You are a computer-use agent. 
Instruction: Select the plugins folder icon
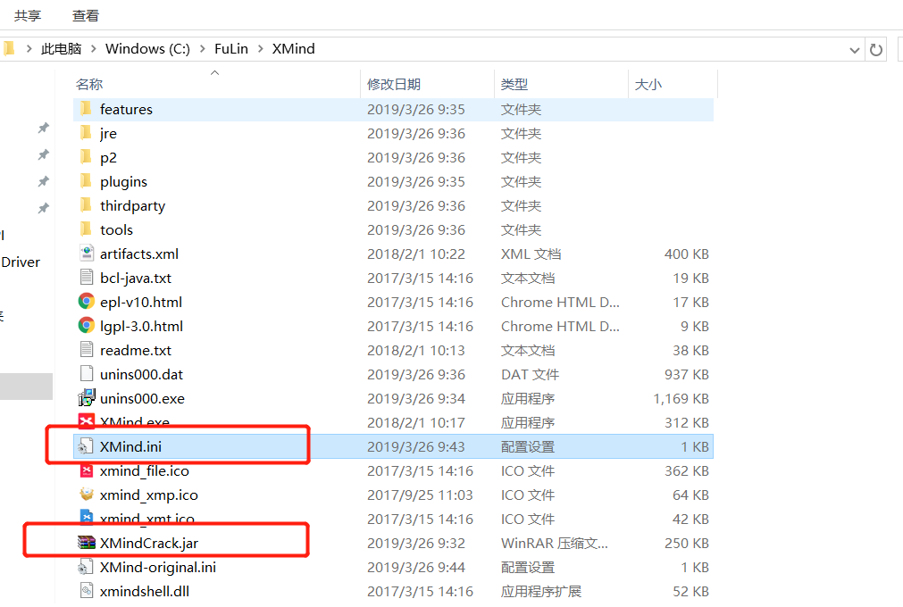[86, 181]
